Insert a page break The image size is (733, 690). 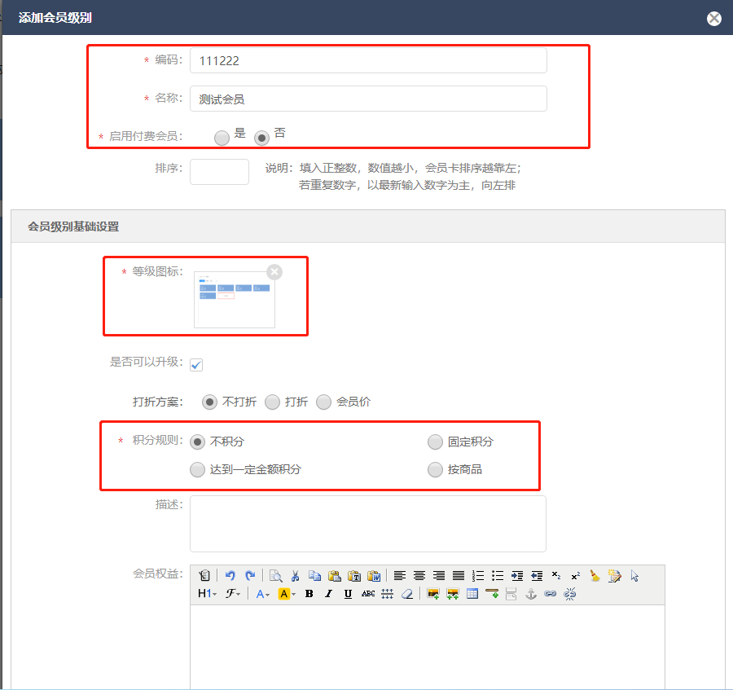pos(511,594)
